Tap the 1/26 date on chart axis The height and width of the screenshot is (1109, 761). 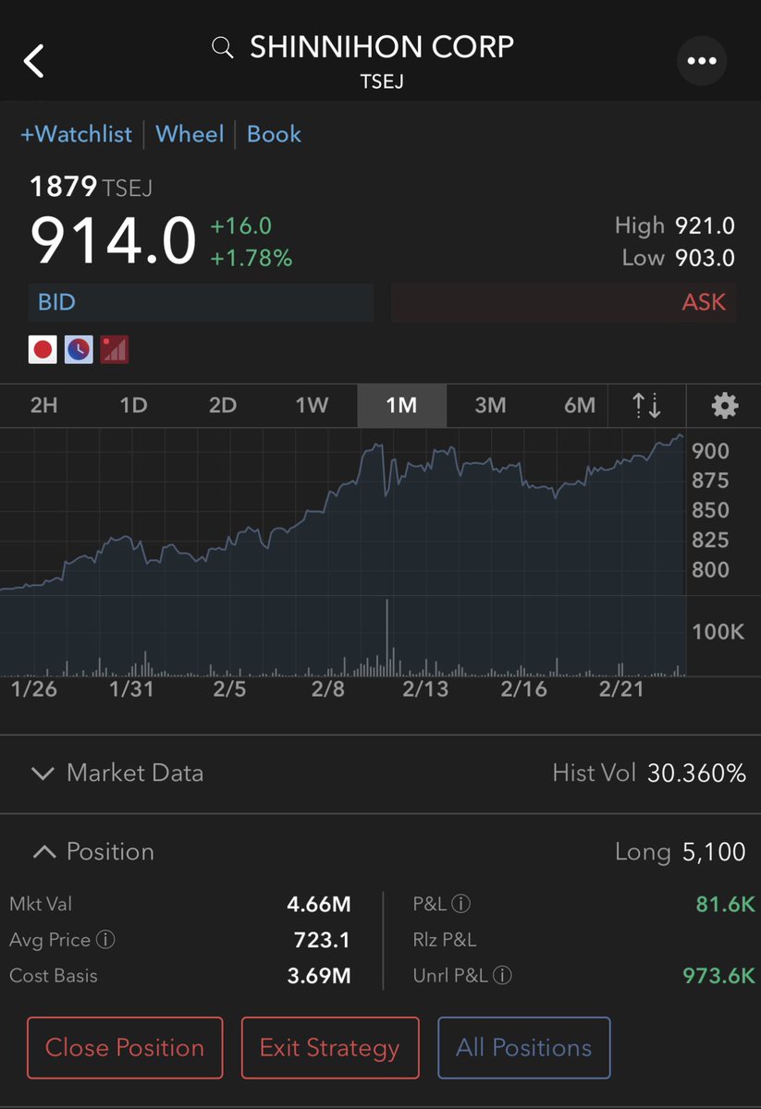coord(32,689)
